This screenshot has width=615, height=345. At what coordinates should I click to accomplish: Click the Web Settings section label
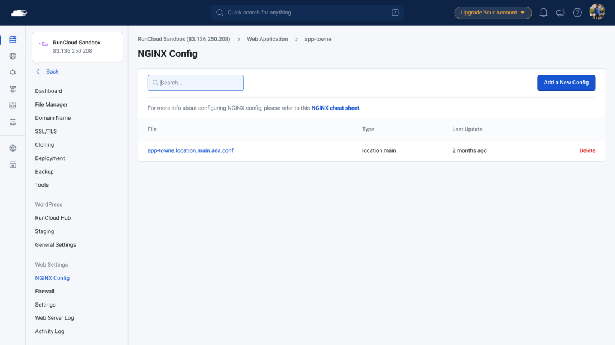pyautogui.click(x=52, y=265)
